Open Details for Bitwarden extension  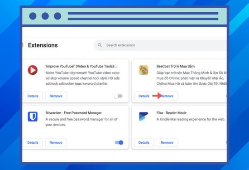coord(33,142)
